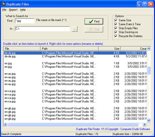Minimize the Duplicate Files window
The width and height of the screenshot is (155, 137).
point(139,4)
